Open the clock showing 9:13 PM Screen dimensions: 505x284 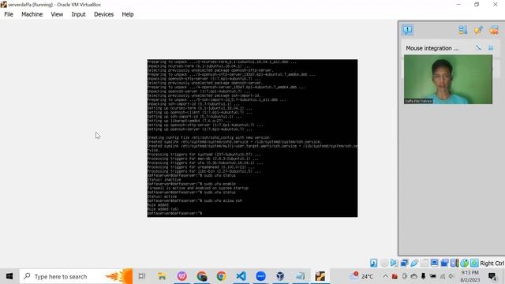tap(470, 276)
